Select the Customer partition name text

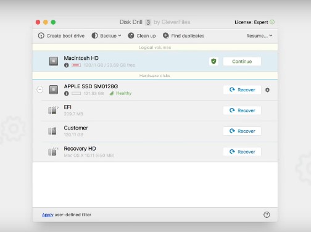(x=76, y=128)
